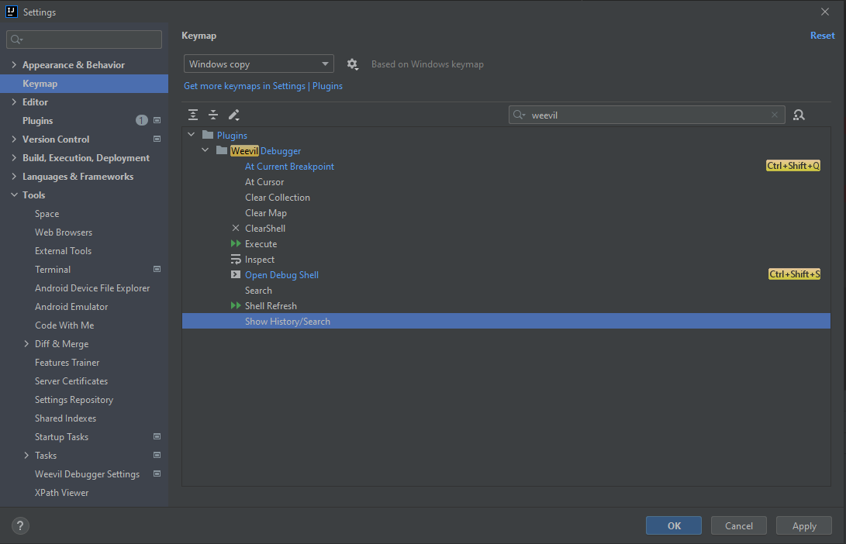
Task: Select the Show History/Search action
Action: pos(506,322)
